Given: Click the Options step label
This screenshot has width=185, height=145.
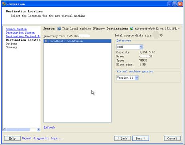Looking at the screenshot, I should tap(11, 43).
